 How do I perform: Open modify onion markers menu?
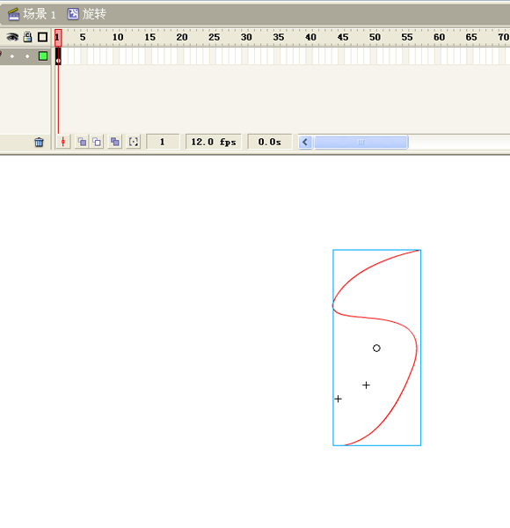(x=134, y=142)
